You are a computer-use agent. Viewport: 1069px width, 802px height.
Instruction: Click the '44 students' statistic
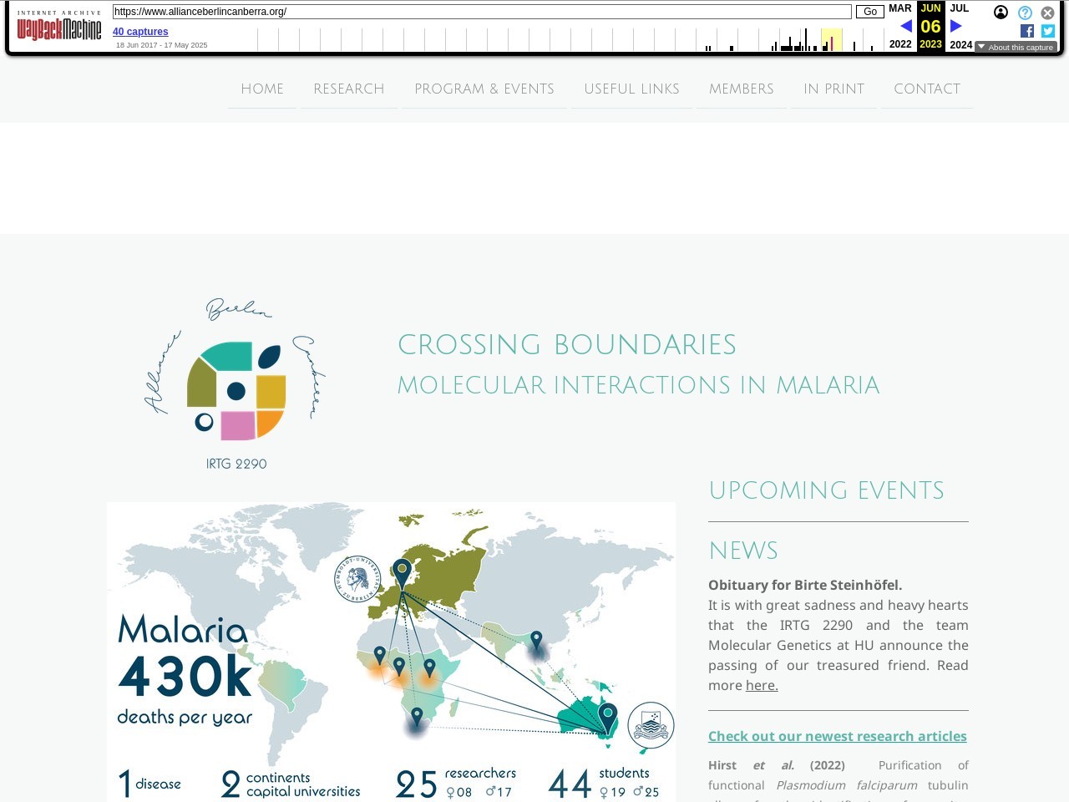[604, 783]
